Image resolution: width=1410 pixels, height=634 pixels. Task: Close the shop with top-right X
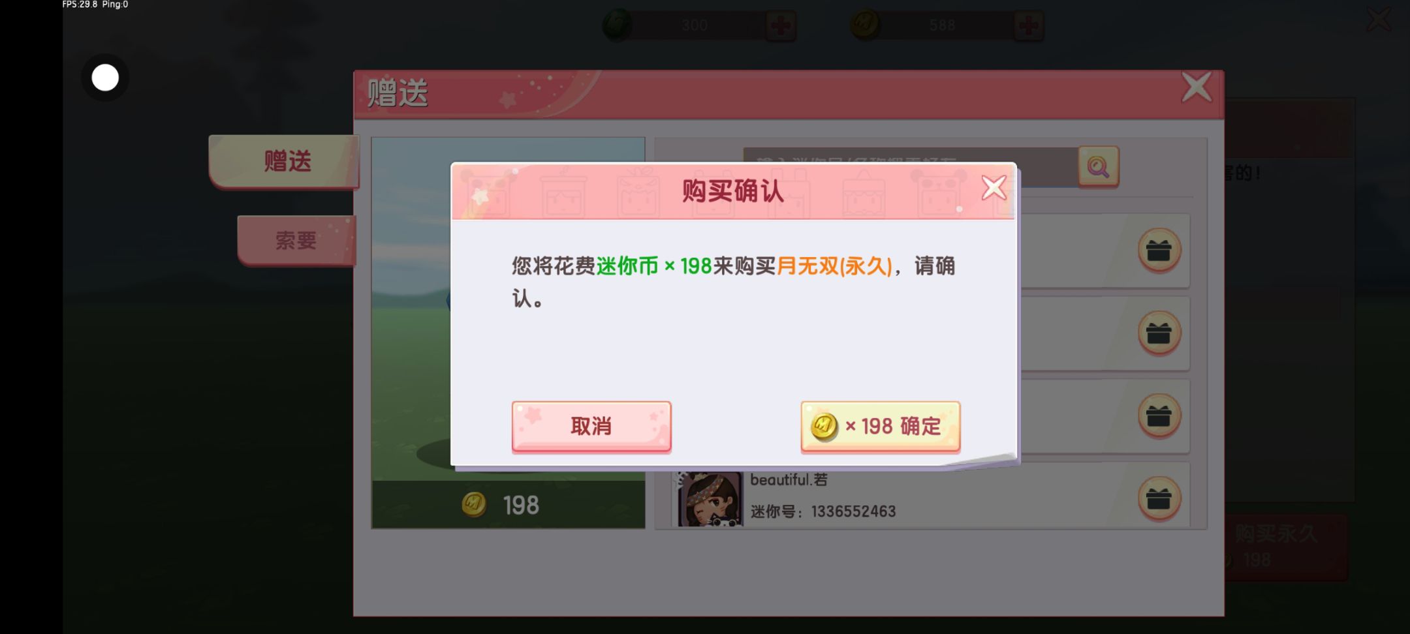[1379, 20]
